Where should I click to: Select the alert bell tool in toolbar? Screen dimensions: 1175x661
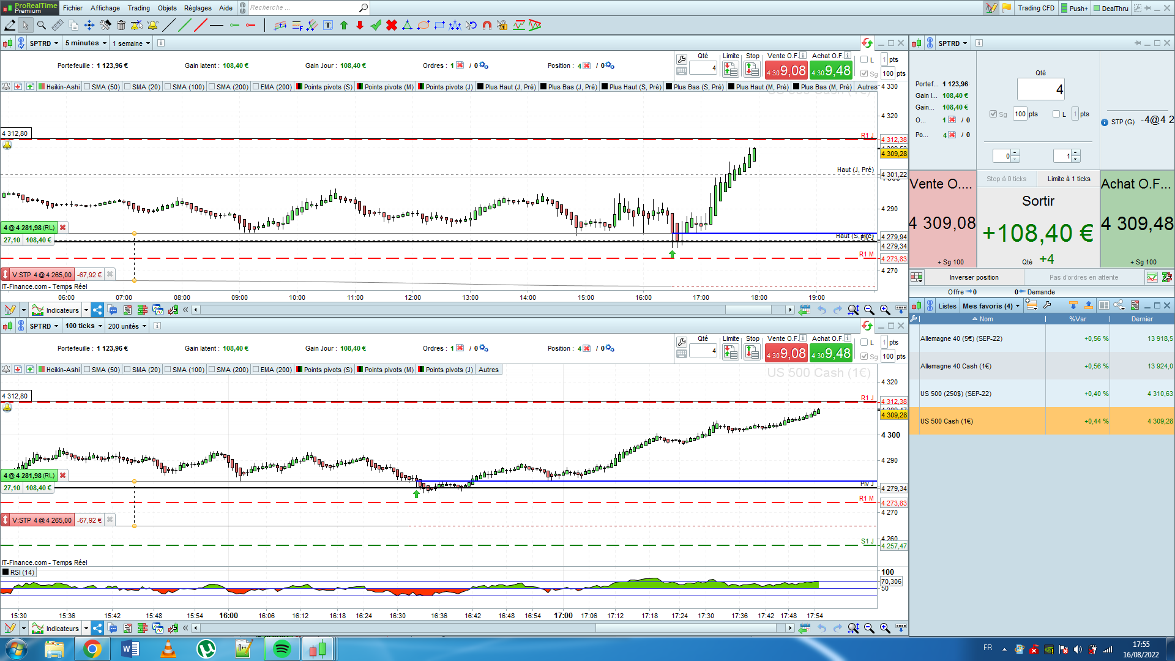coord(153,25)
